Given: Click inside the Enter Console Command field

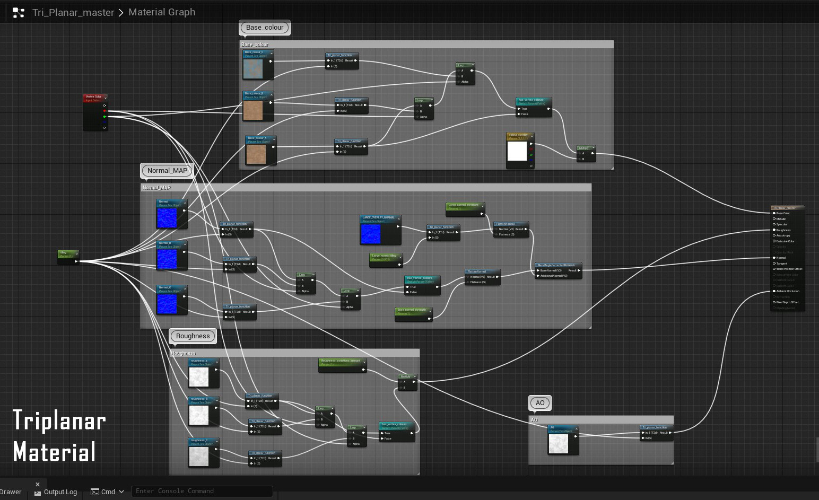Looking at the screenshot, I should tap(202, 491).
